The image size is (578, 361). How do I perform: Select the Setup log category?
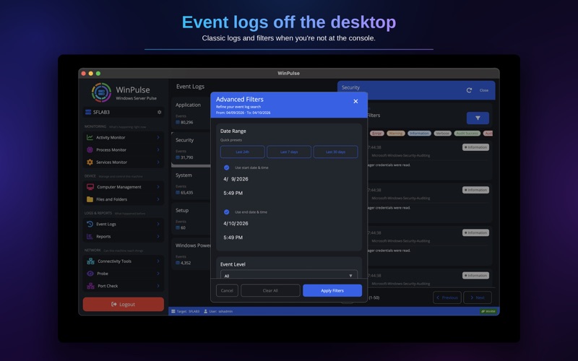pos(191,219)
